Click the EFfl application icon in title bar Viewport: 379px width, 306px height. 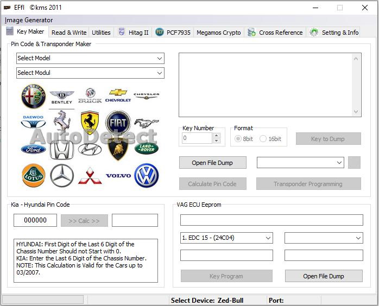tap(7, 8)
